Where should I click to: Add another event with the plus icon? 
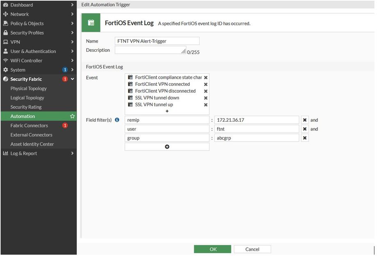tap(167, 111)
